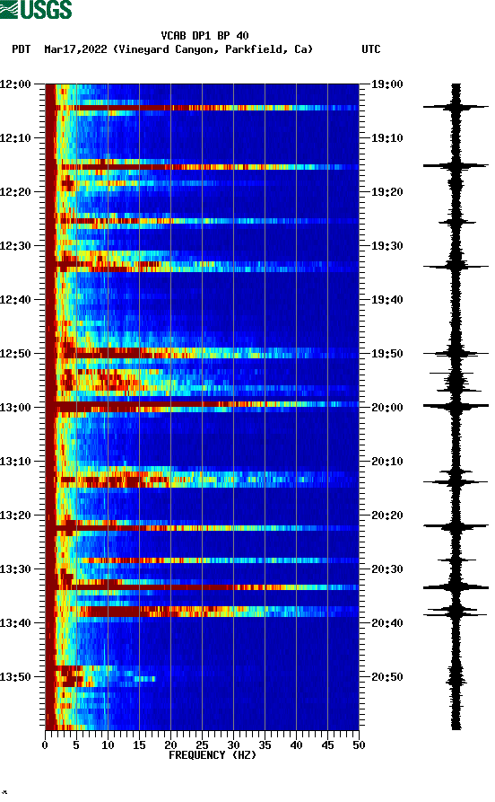The image size is (495, 802).
Task: Click the '13:50' PDT time label
Action: pos(15,676)
